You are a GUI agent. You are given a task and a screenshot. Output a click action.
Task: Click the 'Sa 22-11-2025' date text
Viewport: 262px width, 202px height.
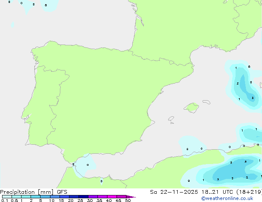pyautogui.click(x=174, y=192)
